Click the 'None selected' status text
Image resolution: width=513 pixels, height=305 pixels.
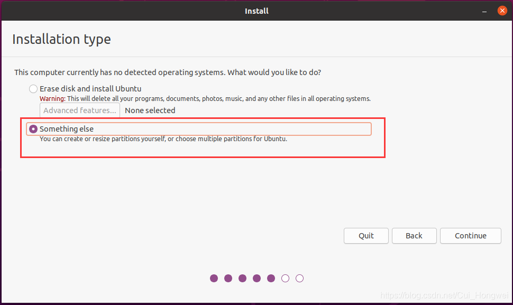[x=150, y=110]
